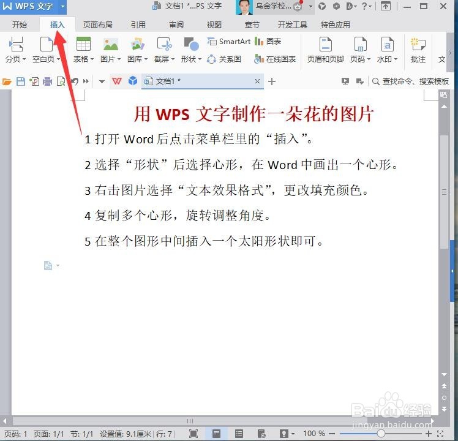Screen dimensions: 458x441
Task: Open quick toolbar customize dropdown triangle
Action: click(x=102, y=81)
